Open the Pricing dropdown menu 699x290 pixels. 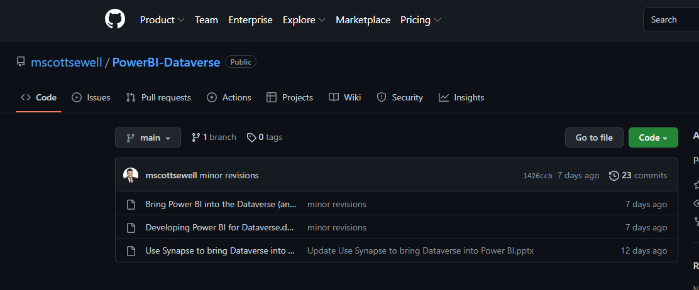(421, 20)
